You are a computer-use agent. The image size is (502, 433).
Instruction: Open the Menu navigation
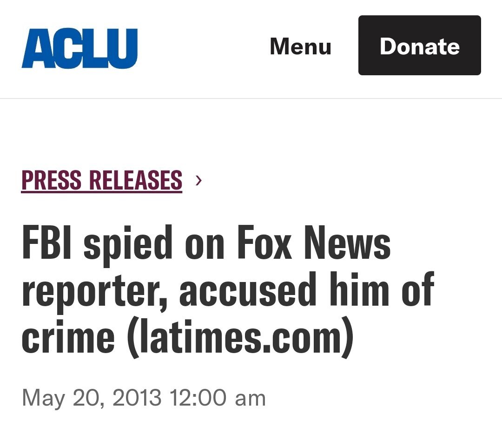point(300,46)
